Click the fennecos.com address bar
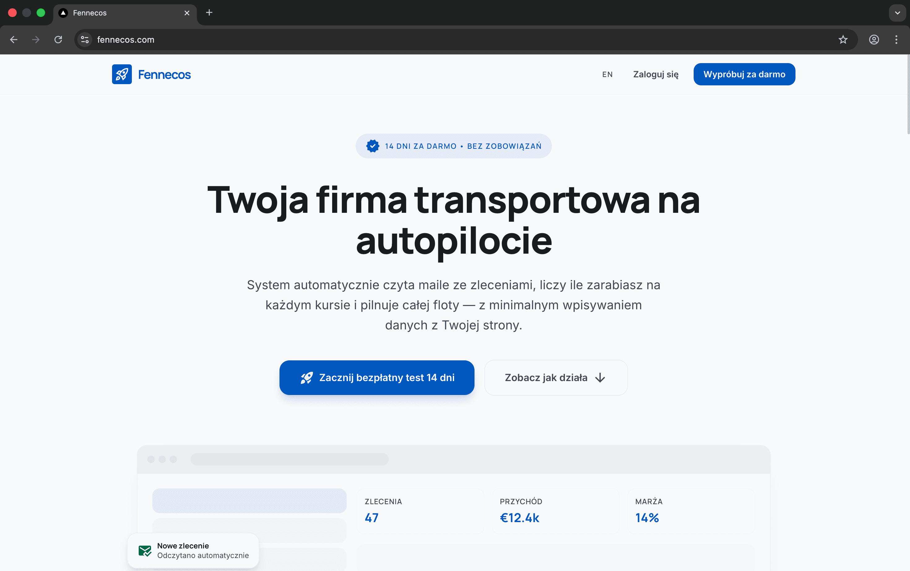 466,40
